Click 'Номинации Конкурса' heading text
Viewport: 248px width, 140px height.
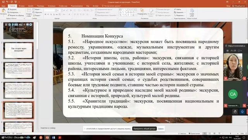point(102,36)
